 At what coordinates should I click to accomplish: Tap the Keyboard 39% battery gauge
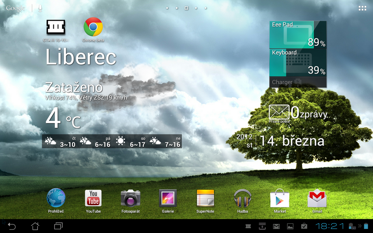298,62
